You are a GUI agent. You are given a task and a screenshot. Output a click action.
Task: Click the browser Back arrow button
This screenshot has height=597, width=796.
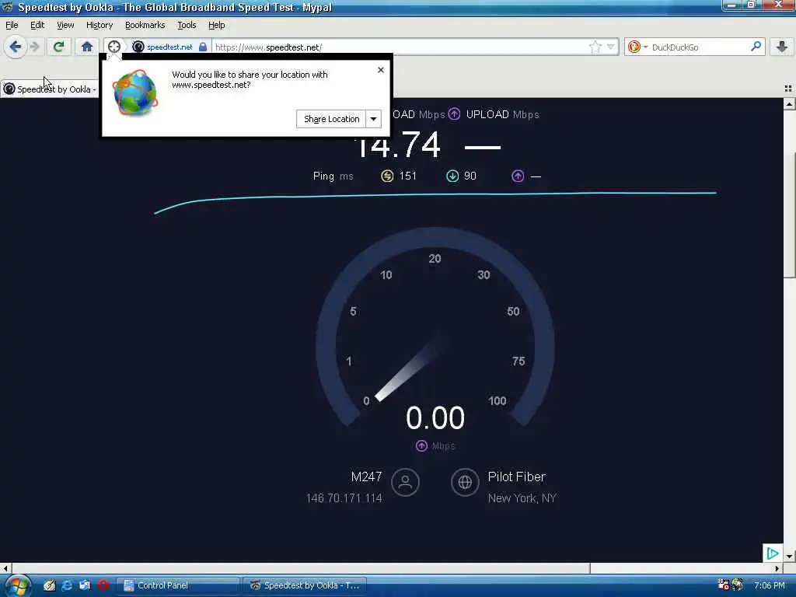(16, 47)
